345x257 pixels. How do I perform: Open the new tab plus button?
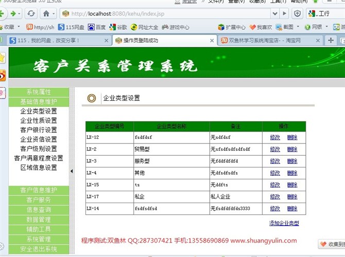331,40
